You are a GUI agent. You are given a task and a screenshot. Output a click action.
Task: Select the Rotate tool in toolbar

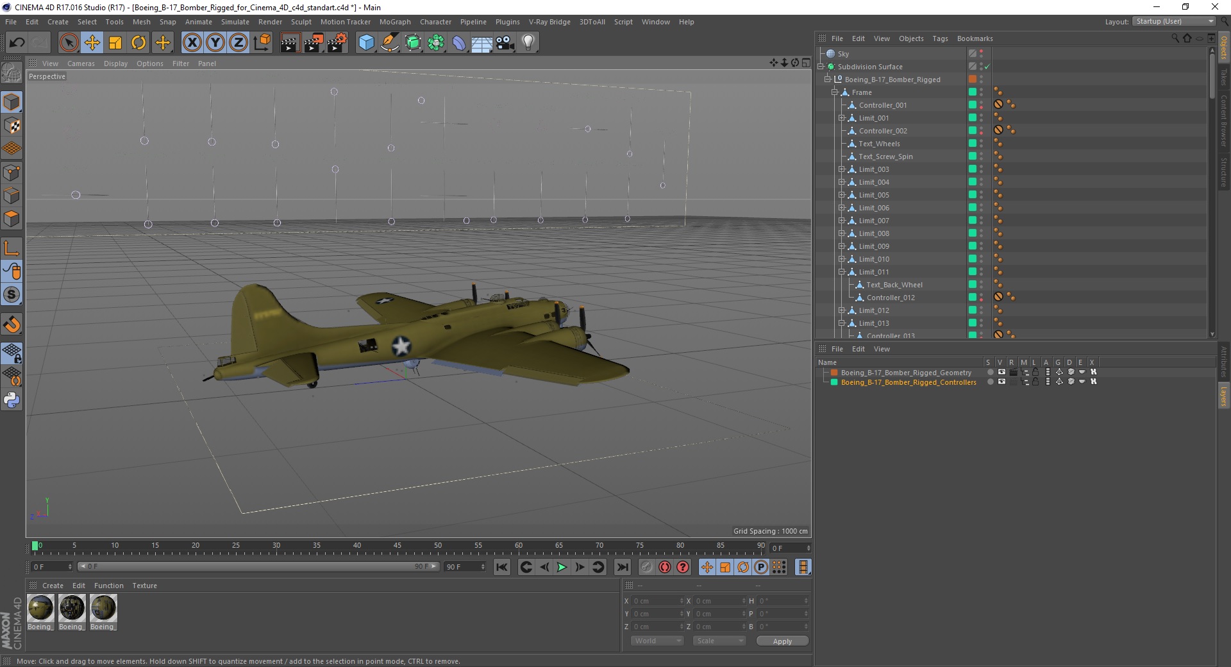point(138,43)
